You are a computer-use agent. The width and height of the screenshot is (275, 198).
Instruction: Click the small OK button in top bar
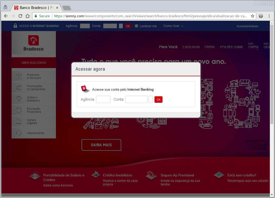[128, 26]
